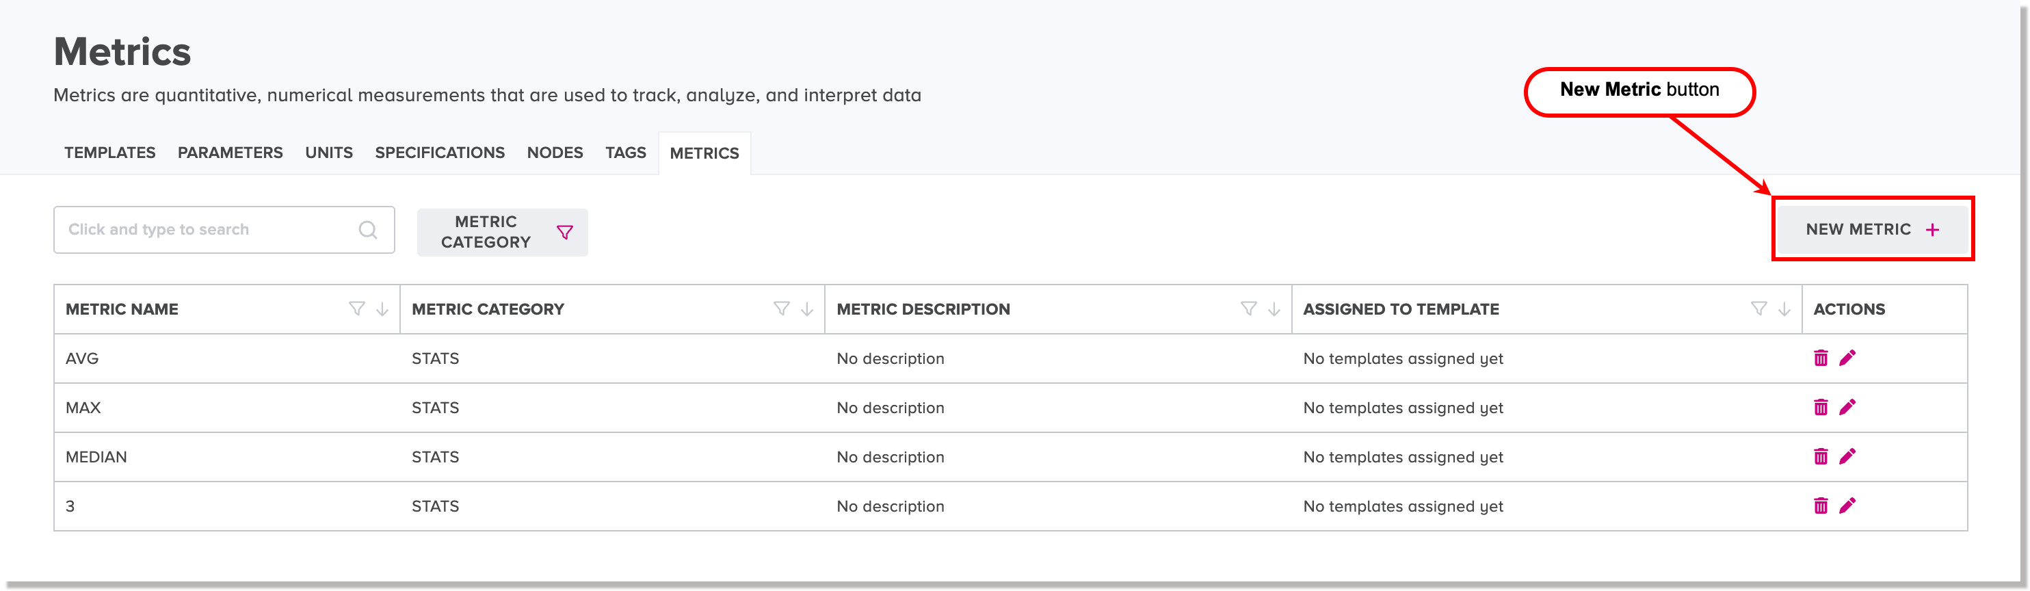Click the Metric Description column header text
This screenshot has height=591, width=2030.
pyautogui.click(x=923, y=309)
